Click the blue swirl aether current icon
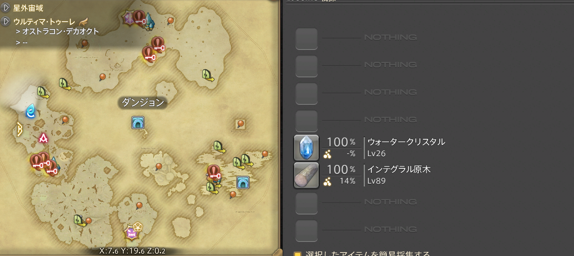This screenshot has width=574, height=256. [30, 111]
